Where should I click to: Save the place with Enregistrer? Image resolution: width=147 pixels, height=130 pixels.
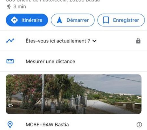pyautogui.click(x=121, y=20)
